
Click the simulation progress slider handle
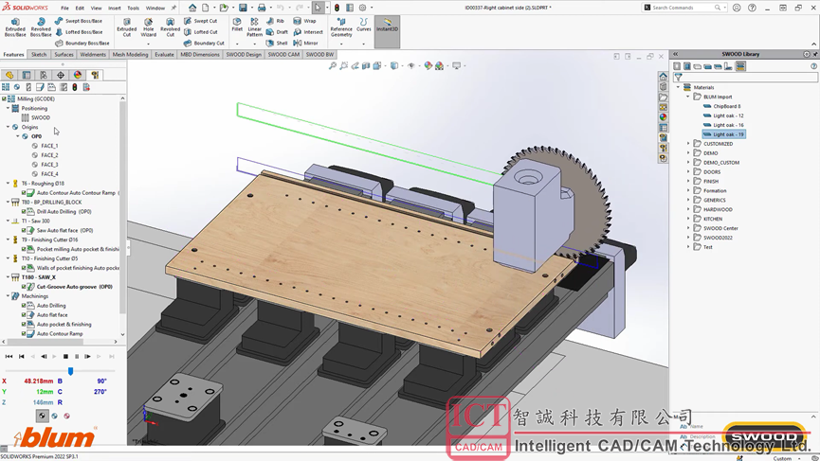tap(70, 371)
